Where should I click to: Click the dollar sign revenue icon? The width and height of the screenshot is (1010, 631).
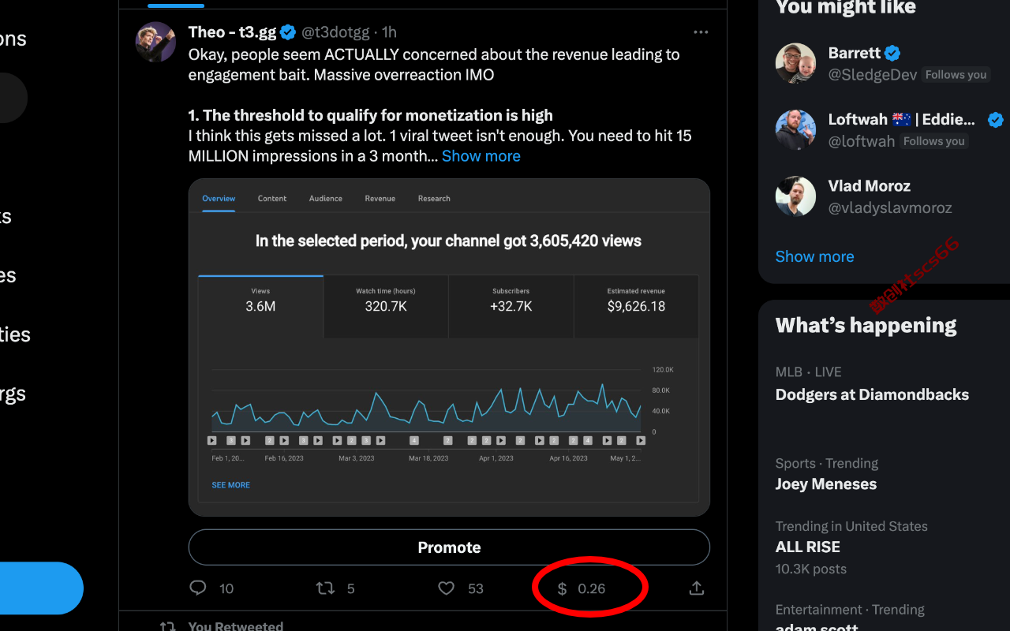click(x=562, y=588)
